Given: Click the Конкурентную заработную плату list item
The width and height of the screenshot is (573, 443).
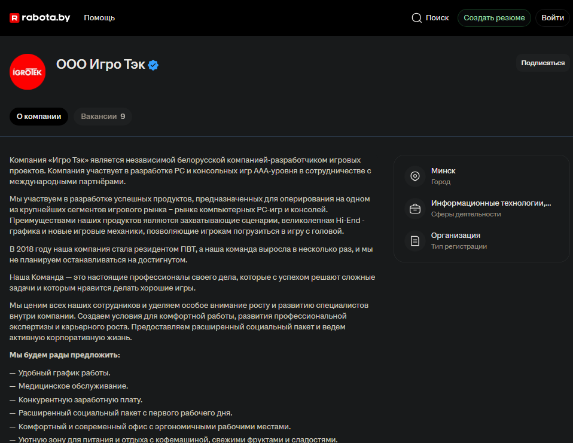Looking at the screenshot, I should pyautogui.click(x=80, y=400).
